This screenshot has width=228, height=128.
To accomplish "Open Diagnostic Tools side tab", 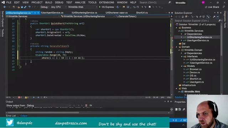I will (225, 19).
